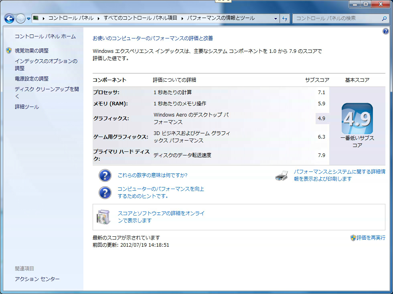Click the control panel icon in address bar
The image size is (393, 294).
(36, 18)
